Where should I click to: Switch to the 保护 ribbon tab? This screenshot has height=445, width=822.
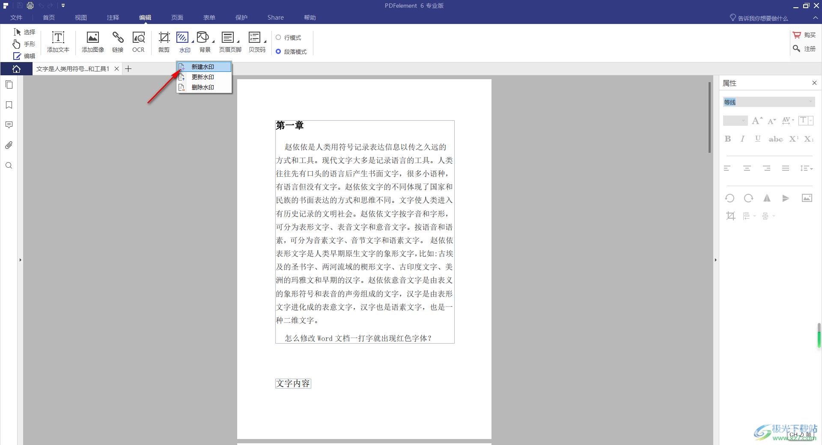241,18
